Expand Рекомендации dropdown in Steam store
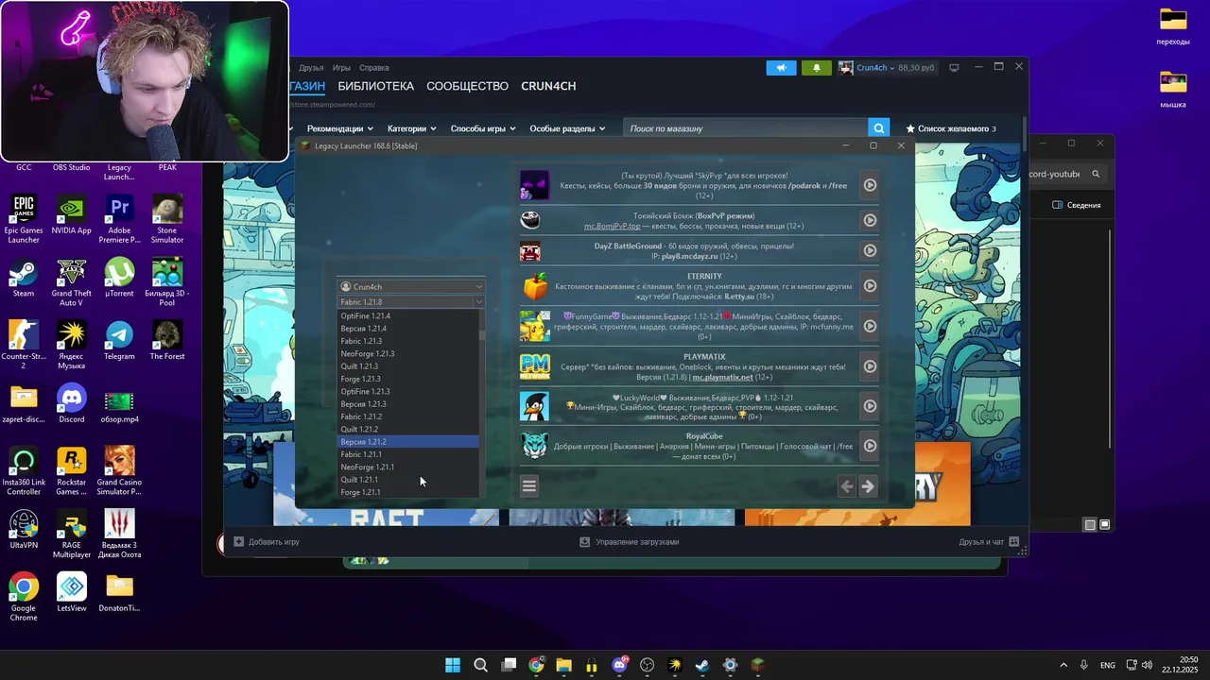1210x680 pixels. tap(339, 128)
